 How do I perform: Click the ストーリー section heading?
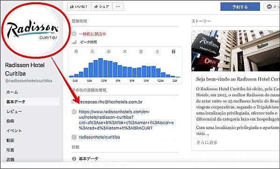[201, 21]
